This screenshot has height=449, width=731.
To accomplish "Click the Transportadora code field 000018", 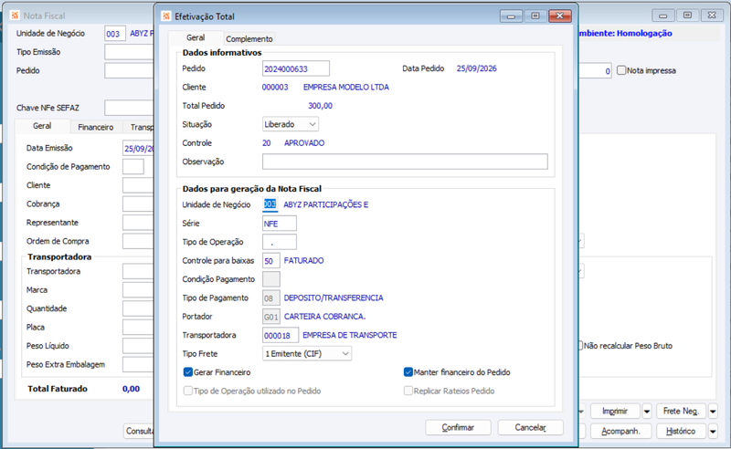I will pos(281,335).
